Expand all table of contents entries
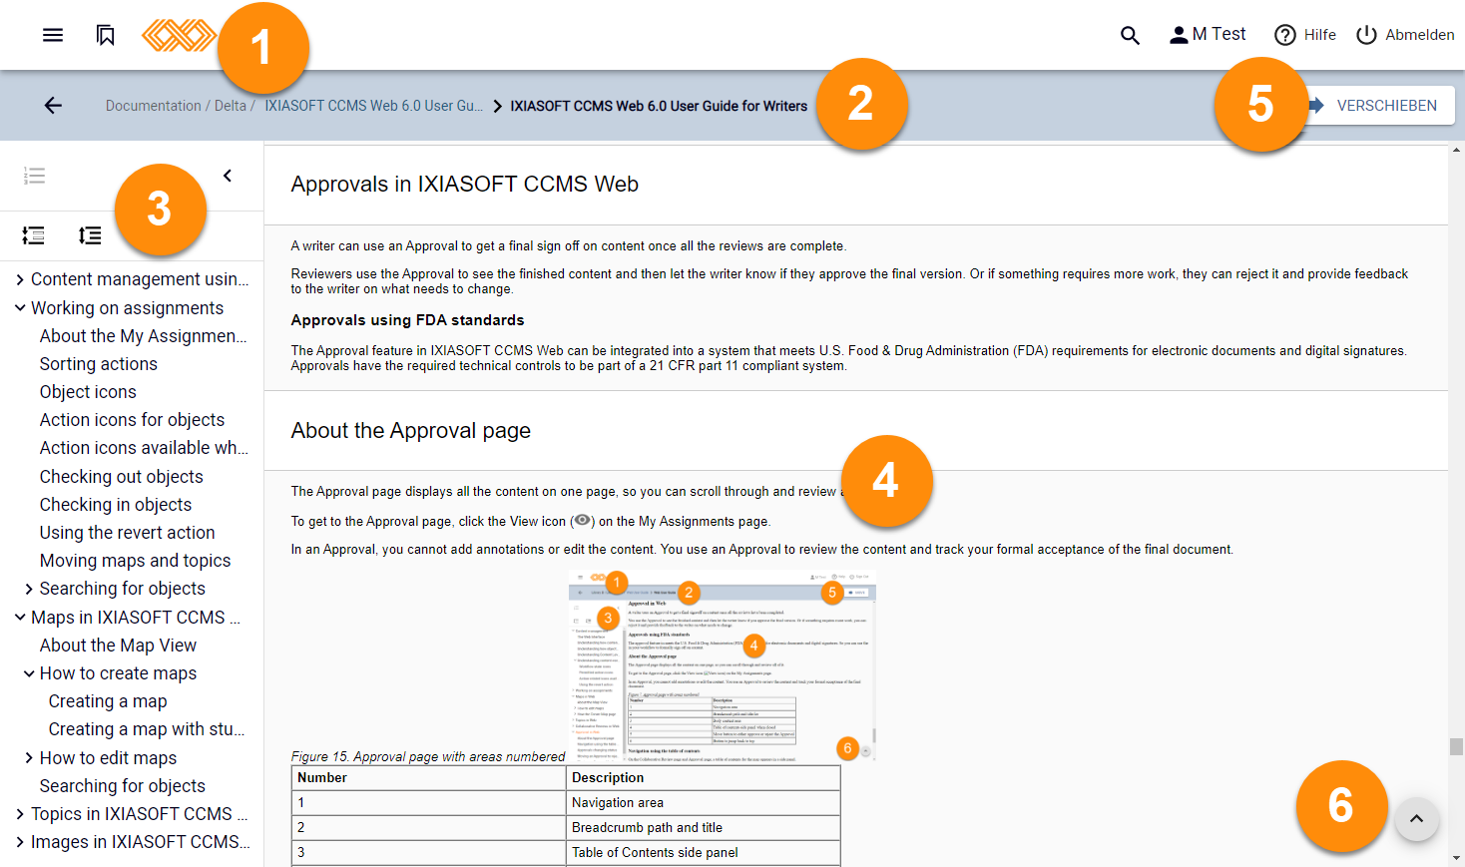The image size is (1465, 867). pyautogui.click(x=90, y=235)
